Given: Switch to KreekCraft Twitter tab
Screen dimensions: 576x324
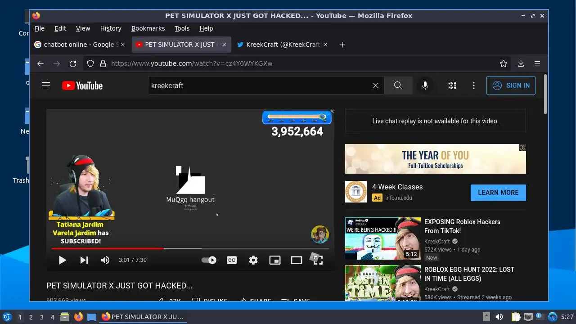Looking at the screenshot, I should click(x=283, y=45).
